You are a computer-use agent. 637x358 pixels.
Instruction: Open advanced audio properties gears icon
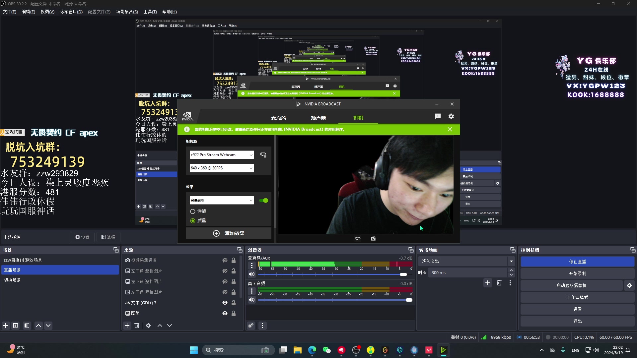click(251, 326)
